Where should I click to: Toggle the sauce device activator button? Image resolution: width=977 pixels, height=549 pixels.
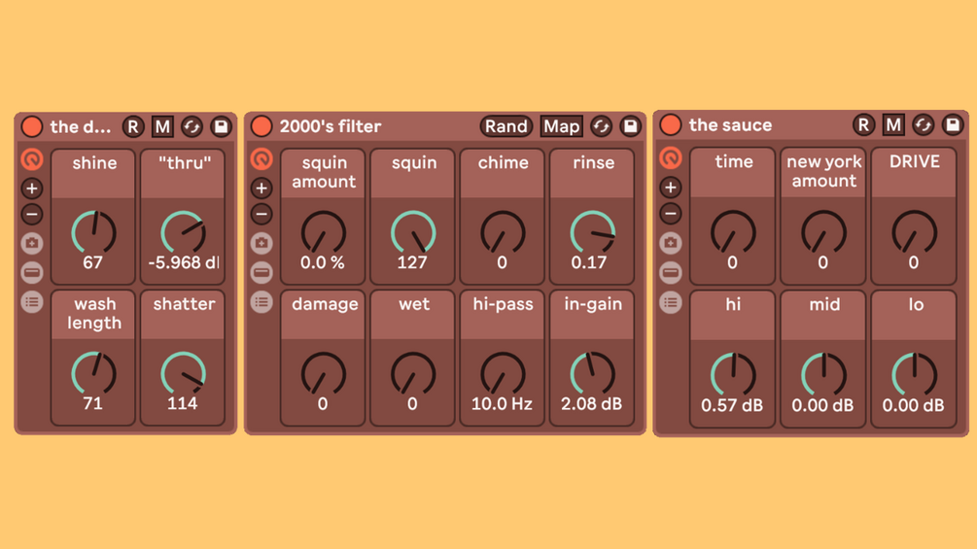click(x=671, y=124)
